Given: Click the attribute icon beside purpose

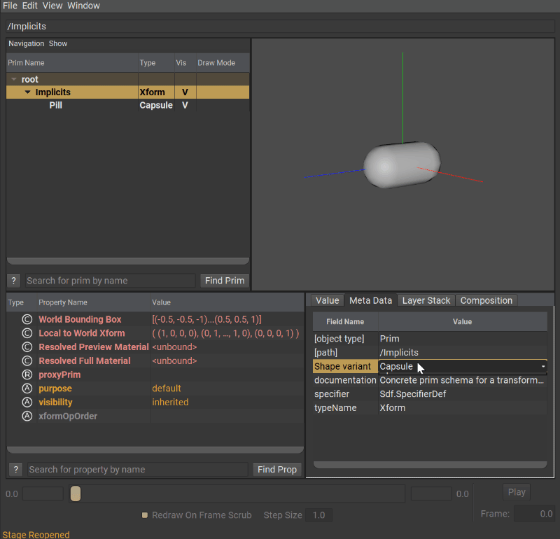Looking at the screenshot, I should (27, 388).
